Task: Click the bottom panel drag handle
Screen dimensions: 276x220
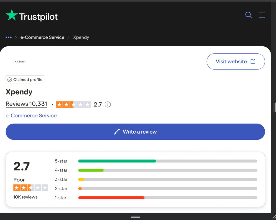Action: coord(136,217)
